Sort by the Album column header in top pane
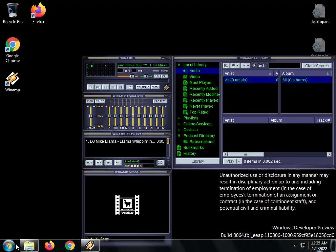This screenshot has height=252, width=336. [306, 73]
